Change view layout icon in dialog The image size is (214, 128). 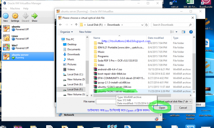click(x=172, y=32)
